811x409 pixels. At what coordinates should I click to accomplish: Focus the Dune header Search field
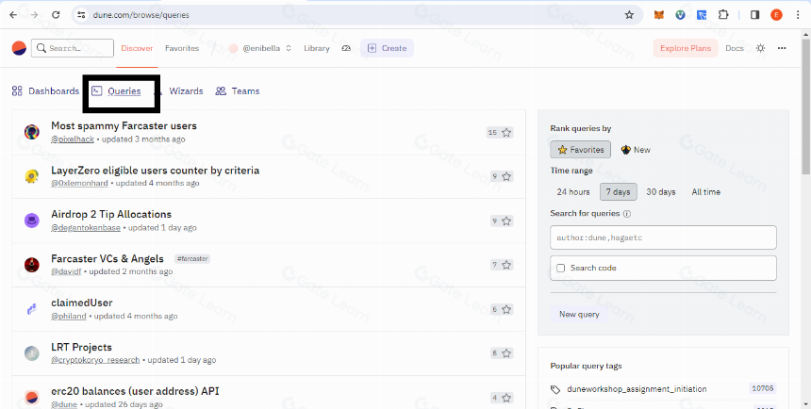click(73, 48)
